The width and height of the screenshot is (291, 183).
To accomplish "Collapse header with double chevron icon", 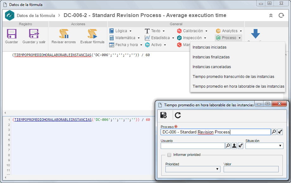I will (271, 15).
